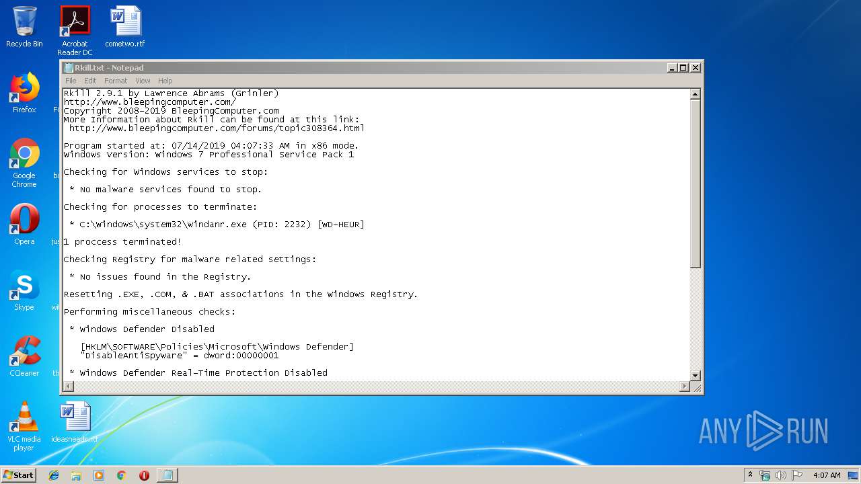Click the vertical scrollbar thumb
Viewport: 861px width, 484px height.
click(x=696, y=183)
